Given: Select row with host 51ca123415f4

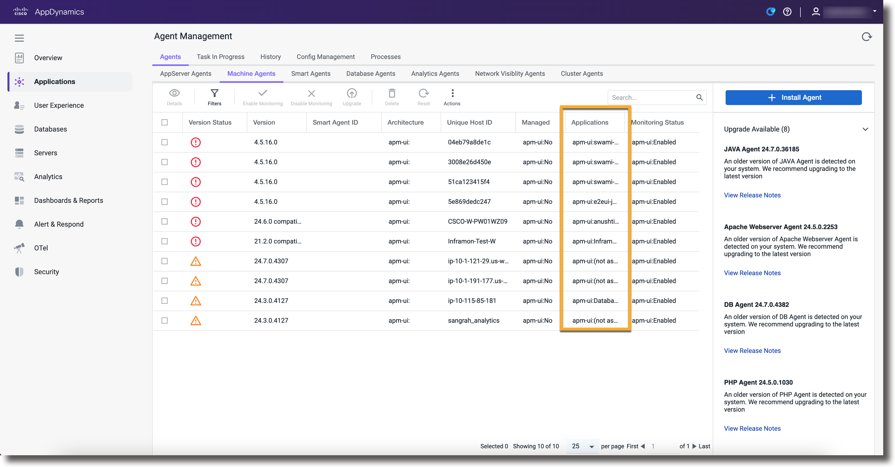Looking at the screenshot, I should (164, 182).
